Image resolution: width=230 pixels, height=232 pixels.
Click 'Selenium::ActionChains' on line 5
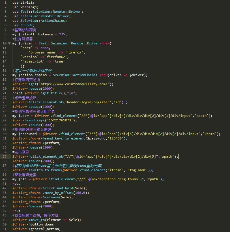43,21
